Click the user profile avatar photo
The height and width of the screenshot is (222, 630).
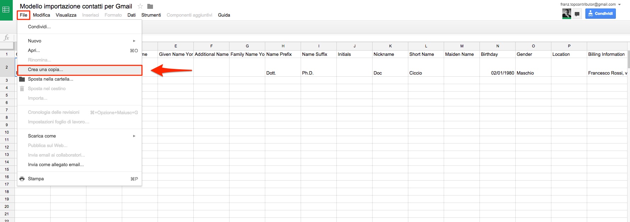pyautogui.click(x=567, y=14)
